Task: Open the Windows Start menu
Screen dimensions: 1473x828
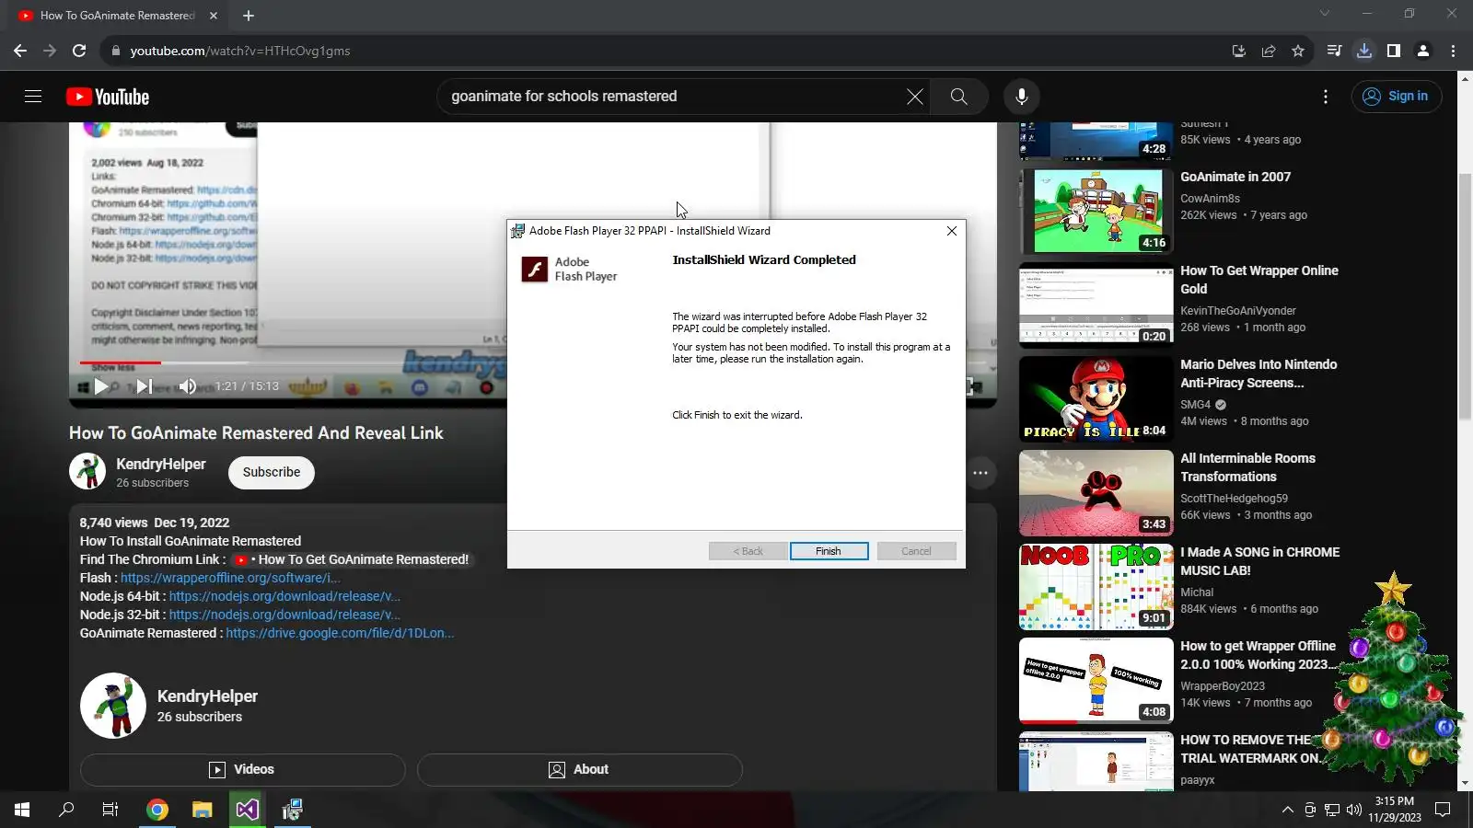Action: 22,810
